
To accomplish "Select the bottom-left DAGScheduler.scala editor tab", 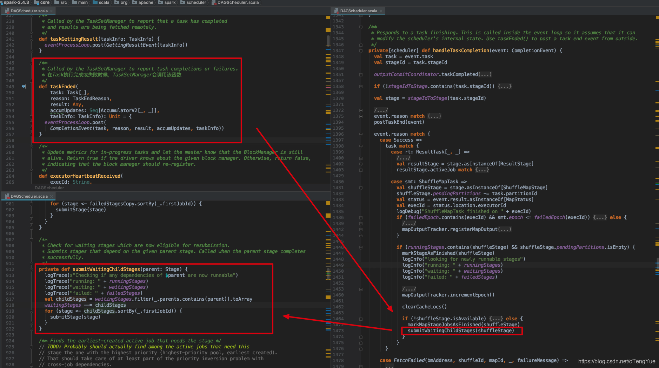I will pyautogui.click(x=29, y=196).
